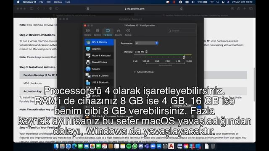Select the Hardware tab in Configuration
The width and height of the screenshot is (269, 151).
click(108, 32)
